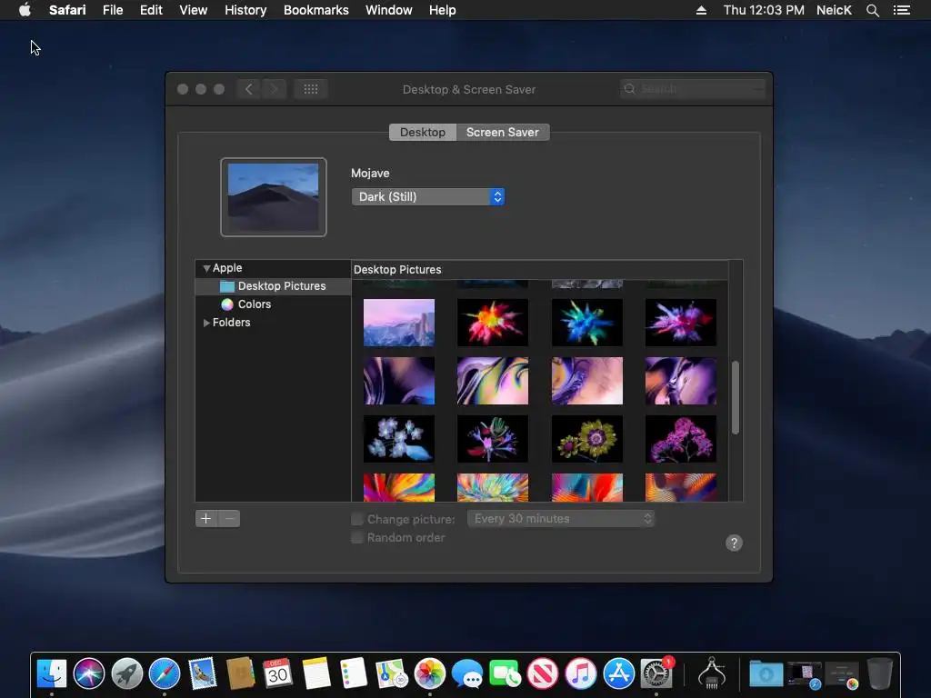Launch Siri from the dock
This screenshot has width=931, height=698.
click(89, 673)
